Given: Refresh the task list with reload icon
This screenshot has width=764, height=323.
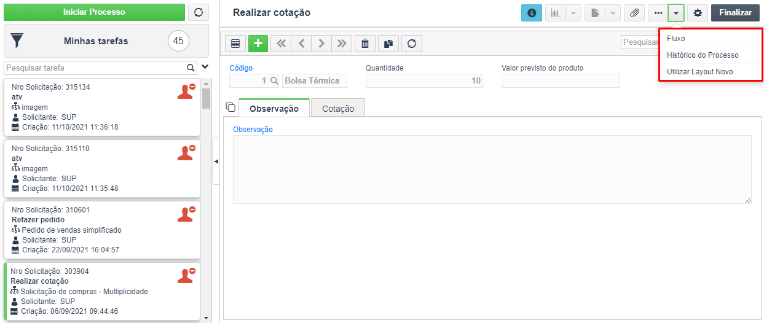Looking at the screenshot, I should point(198,12).
